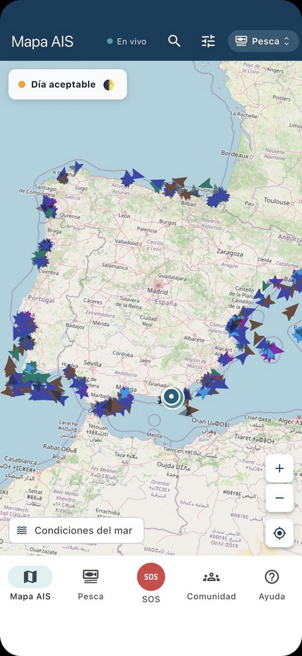The width and height of the screenshot is (302, 656).
Task: Switch to Pesca tab
Action: 91,583
